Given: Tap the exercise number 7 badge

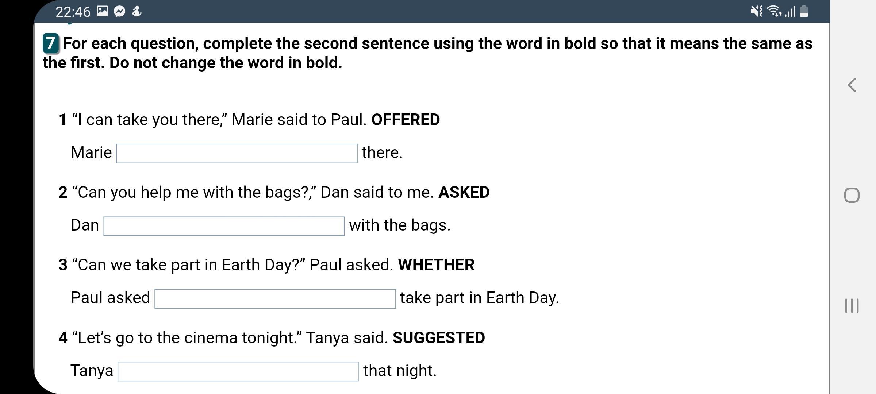Looking at the screenshot, I should (51, 43).
